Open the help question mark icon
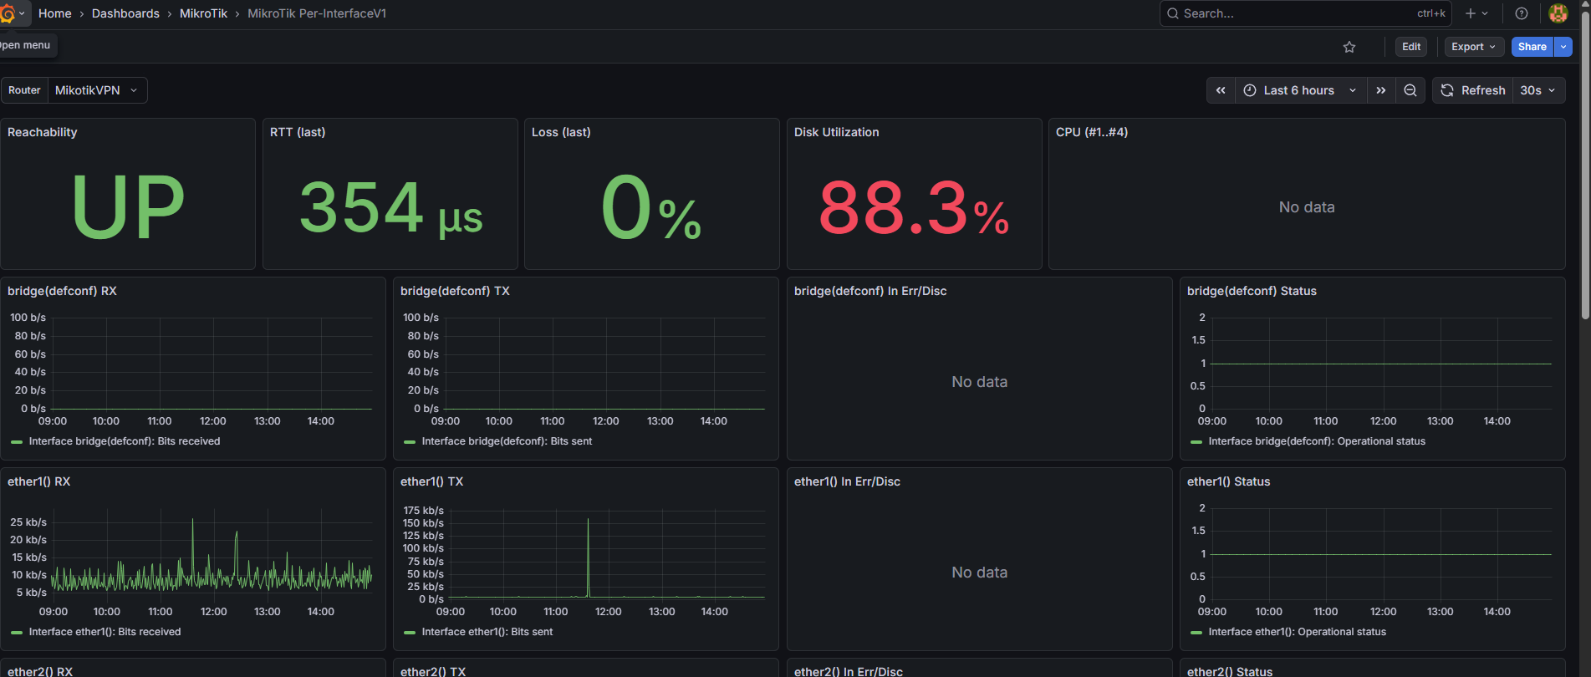 [1522, 13]
